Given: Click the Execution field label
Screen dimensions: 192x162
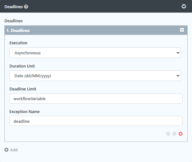Looking at the screenshot, I should (18, 43).
